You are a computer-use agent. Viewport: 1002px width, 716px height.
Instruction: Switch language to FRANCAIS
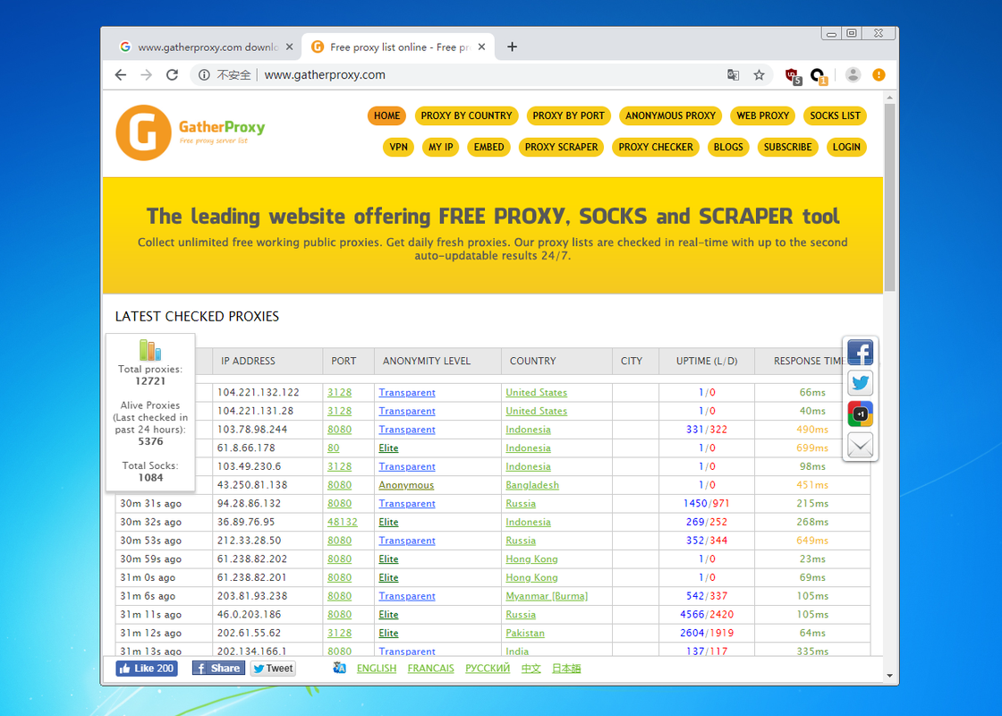coord(430,668)
